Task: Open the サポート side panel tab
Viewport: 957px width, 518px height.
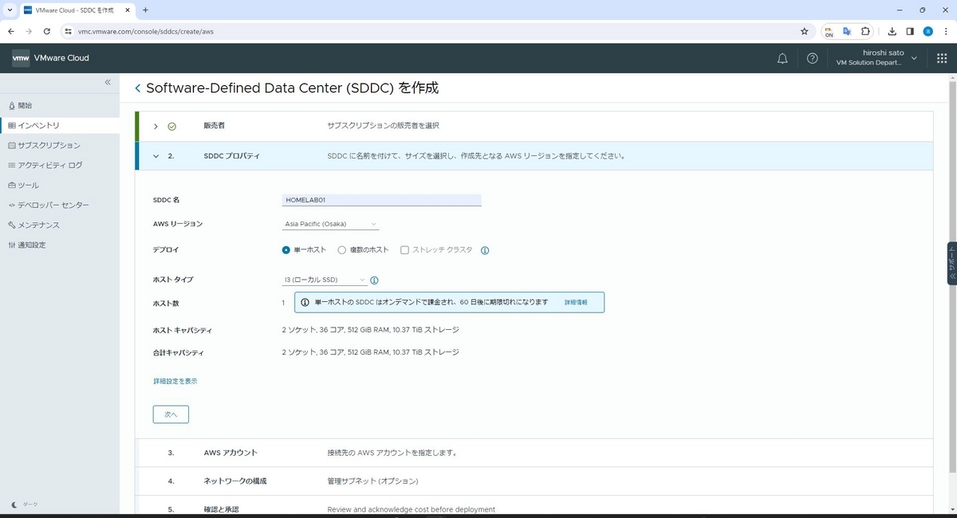Action: coord(951,263)
